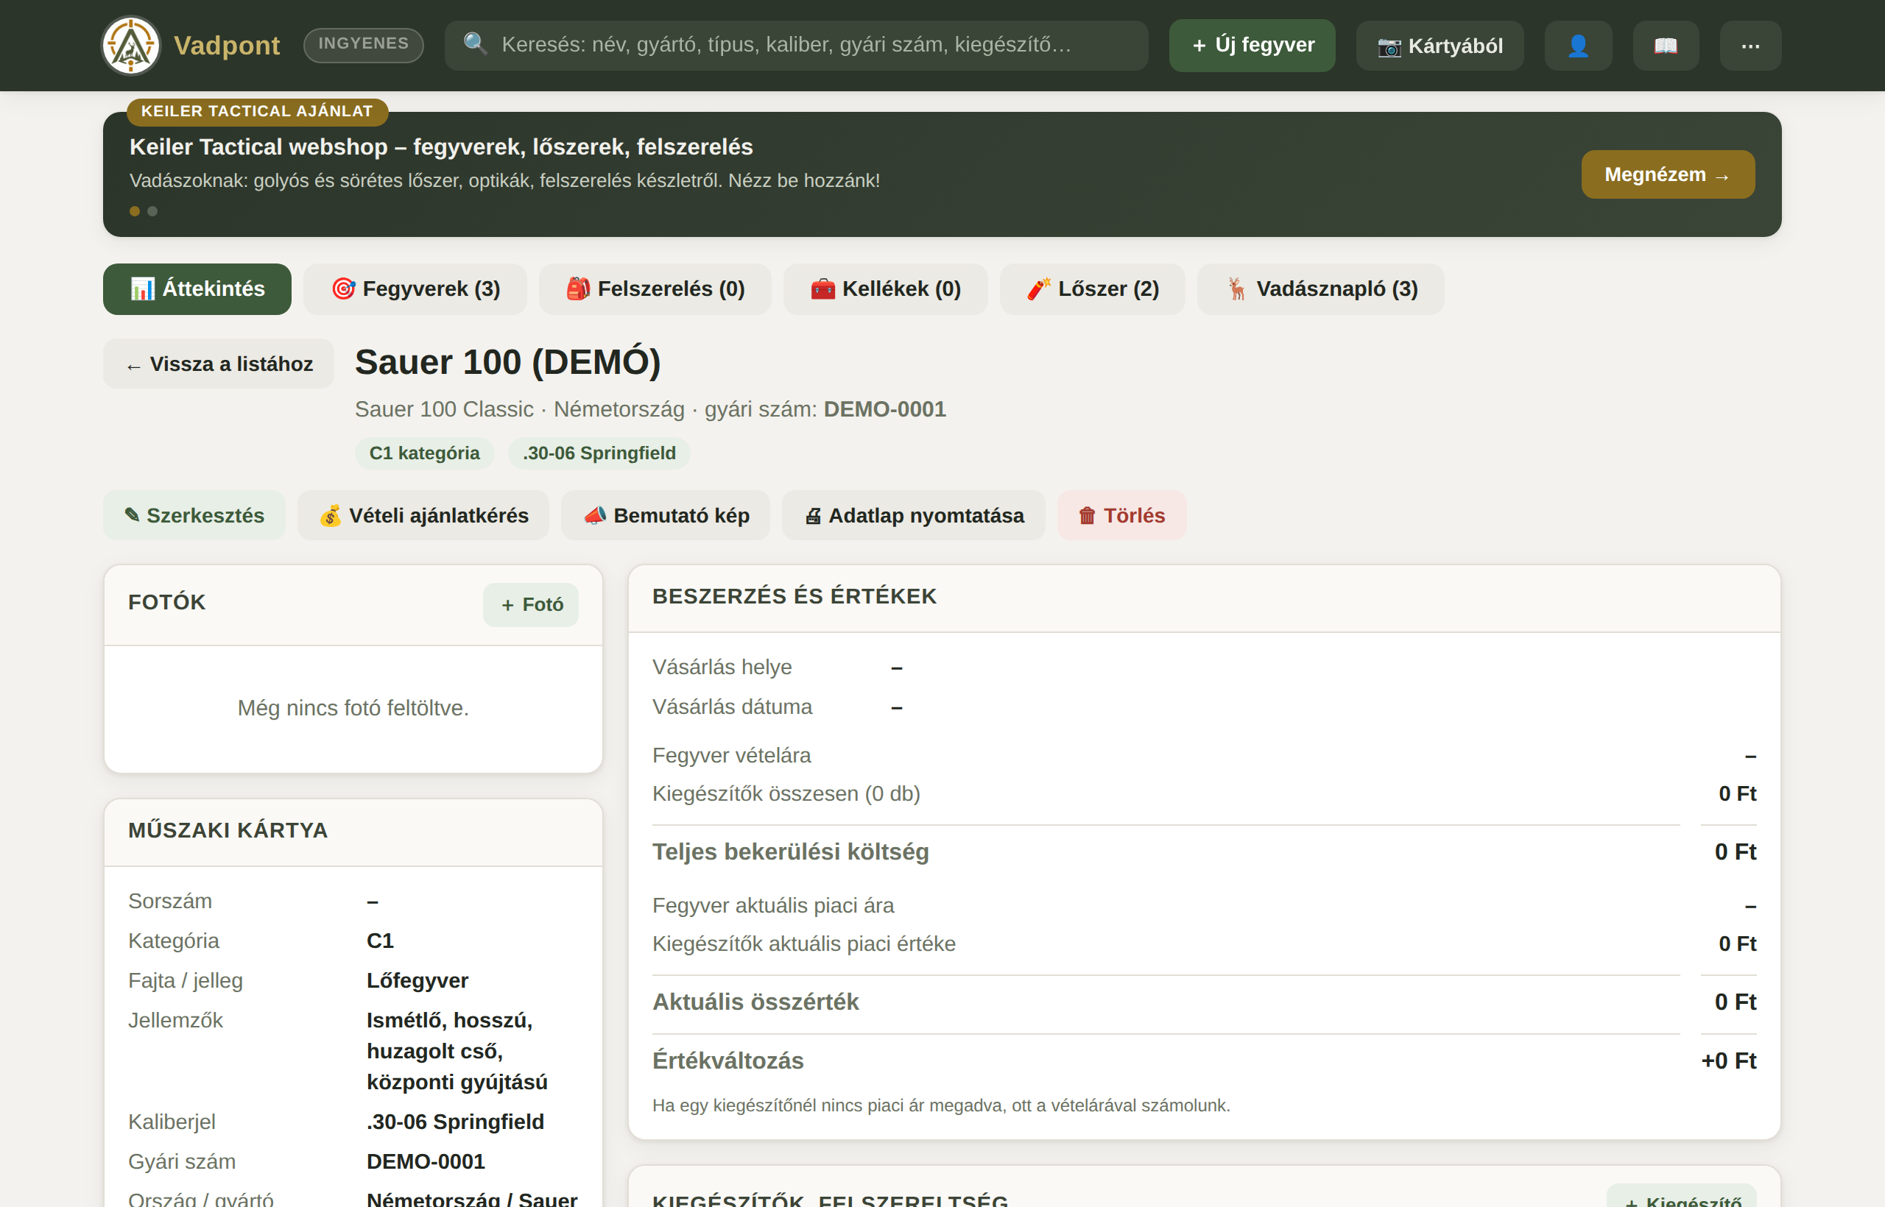Click the Értékváltozás +0 Ft value
1885x1207 pixels.
click(x=1729, y=1061)
